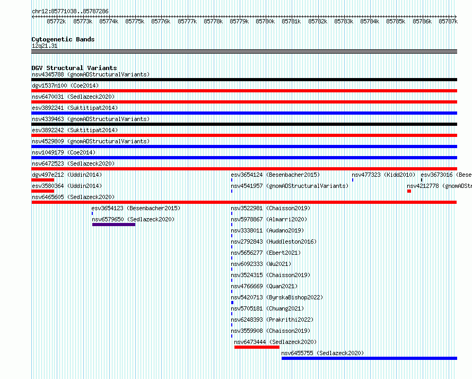Click the blue marker under nsv5420713
Image resolution: width=472 pixels, height=379 pixels.
[232, 303]
